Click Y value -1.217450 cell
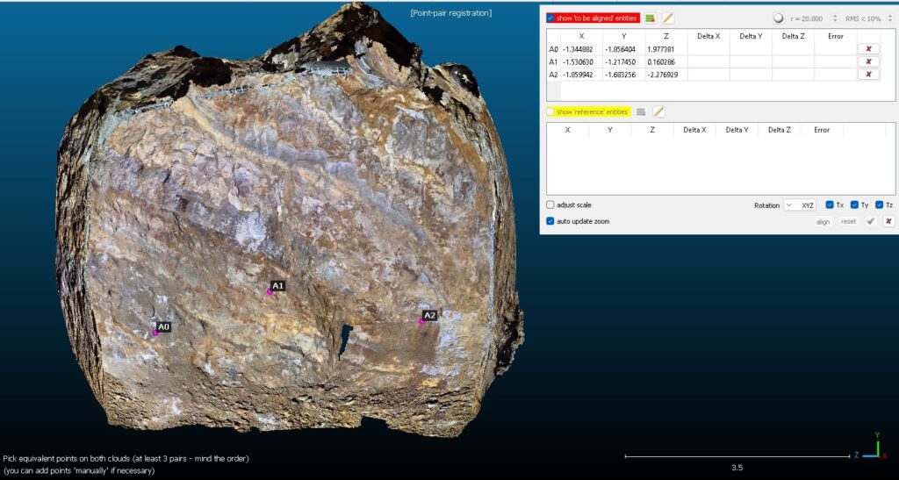The image size is (899, 480). tap(624, 61)
